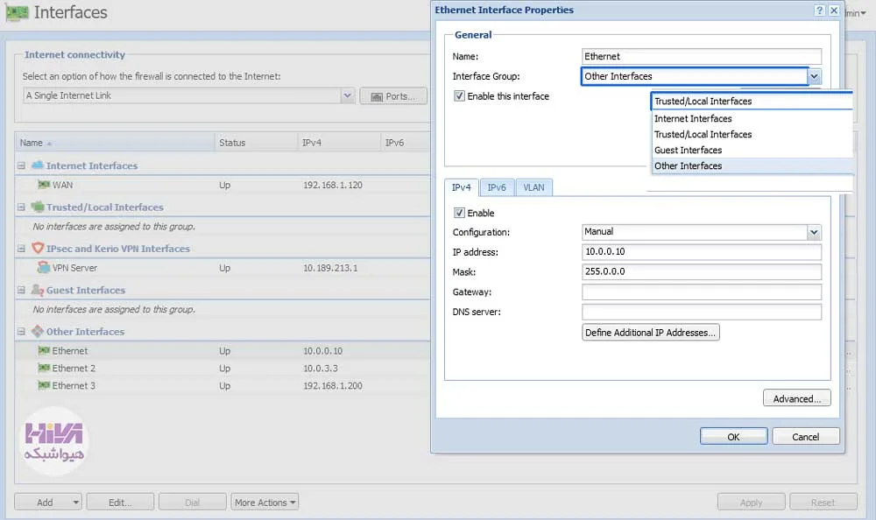The width and height of the screenshot is (876, 520).
Task: Close the Ethernet Interface Properties dialog
Action: (x=834, y=10)
